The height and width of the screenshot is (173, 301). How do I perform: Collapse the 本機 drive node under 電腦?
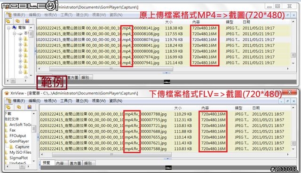pyautogui.click(x=15, y=33)
